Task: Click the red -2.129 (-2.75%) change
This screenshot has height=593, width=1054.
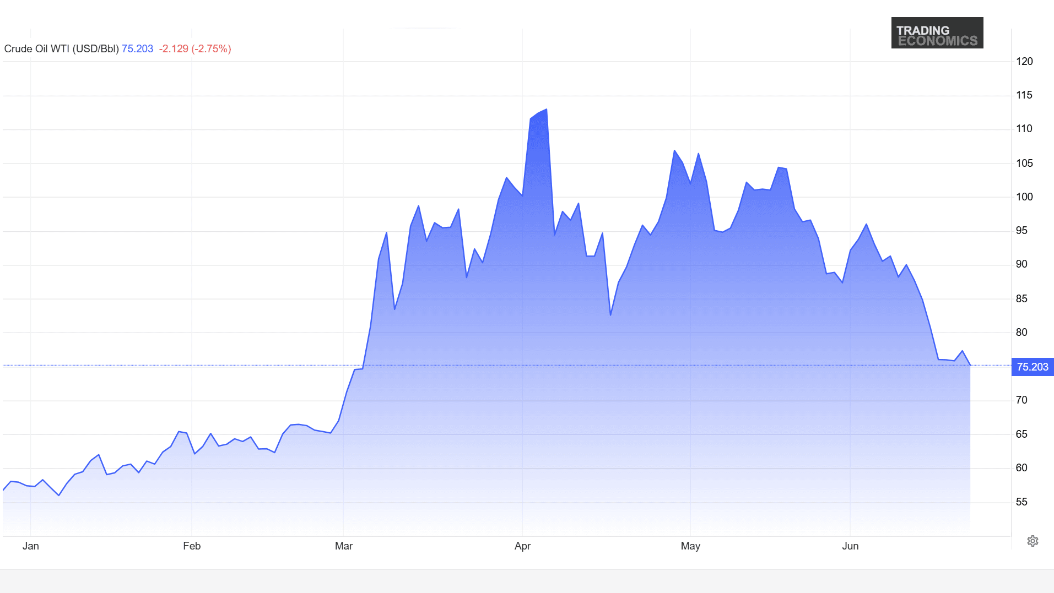Action: pos(195,48)
